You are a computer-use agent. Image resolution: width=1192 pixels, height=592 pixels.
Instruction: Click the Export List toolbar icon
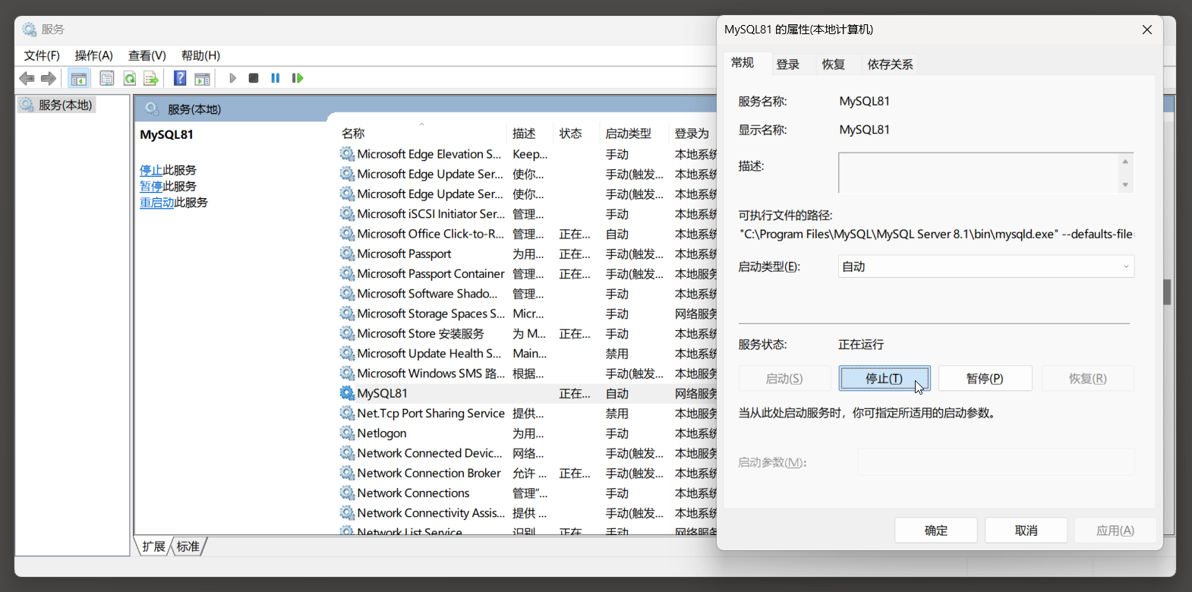[151, 78]
